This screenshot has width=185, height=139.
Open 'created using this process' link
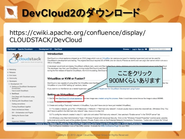[108, 98]
